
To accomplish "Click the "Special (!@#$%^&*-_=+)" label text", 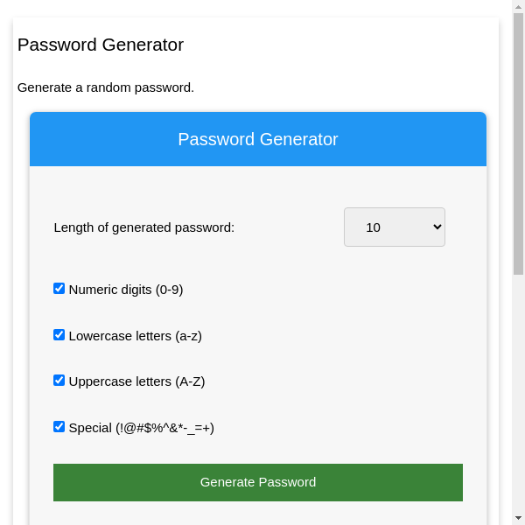I will click(141, 428).
